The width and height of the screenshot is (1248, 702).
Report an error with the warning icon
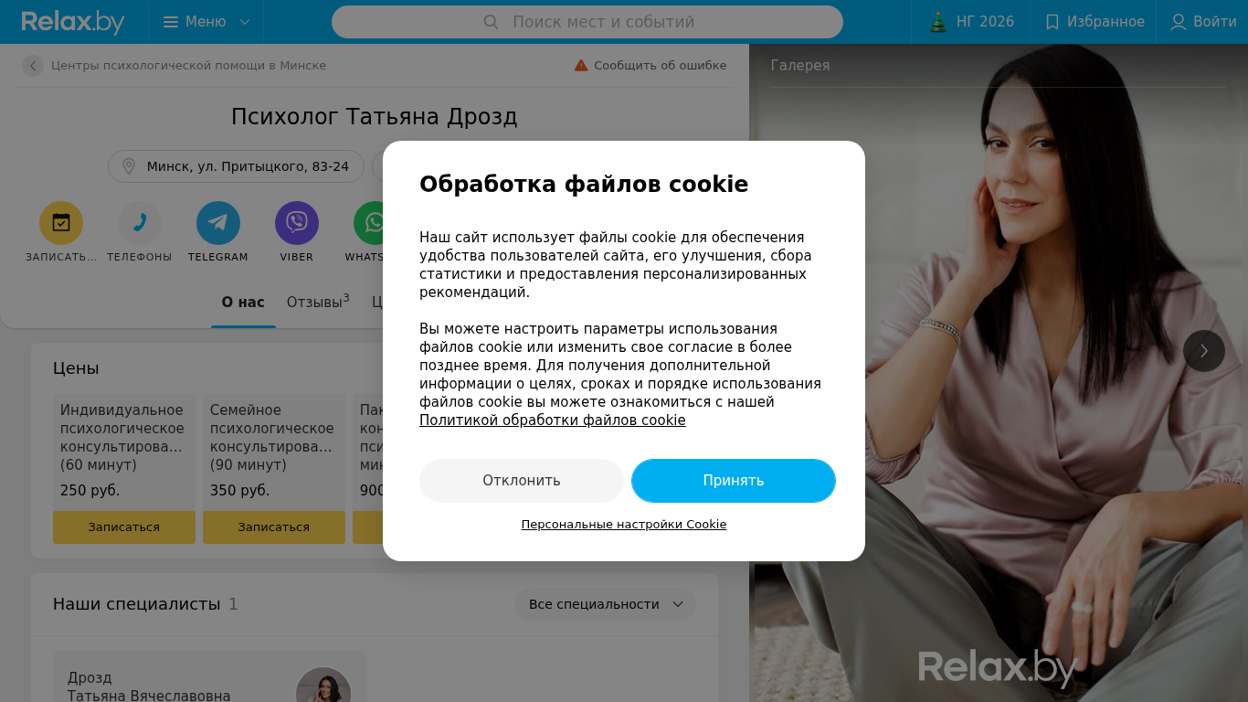click(x=581, y=66)
